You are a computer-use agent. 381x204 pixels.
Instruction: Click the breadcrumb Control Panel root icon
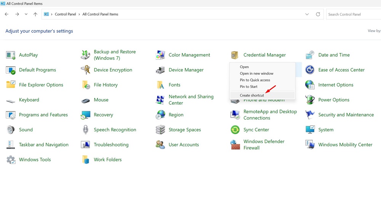[46, 14]
